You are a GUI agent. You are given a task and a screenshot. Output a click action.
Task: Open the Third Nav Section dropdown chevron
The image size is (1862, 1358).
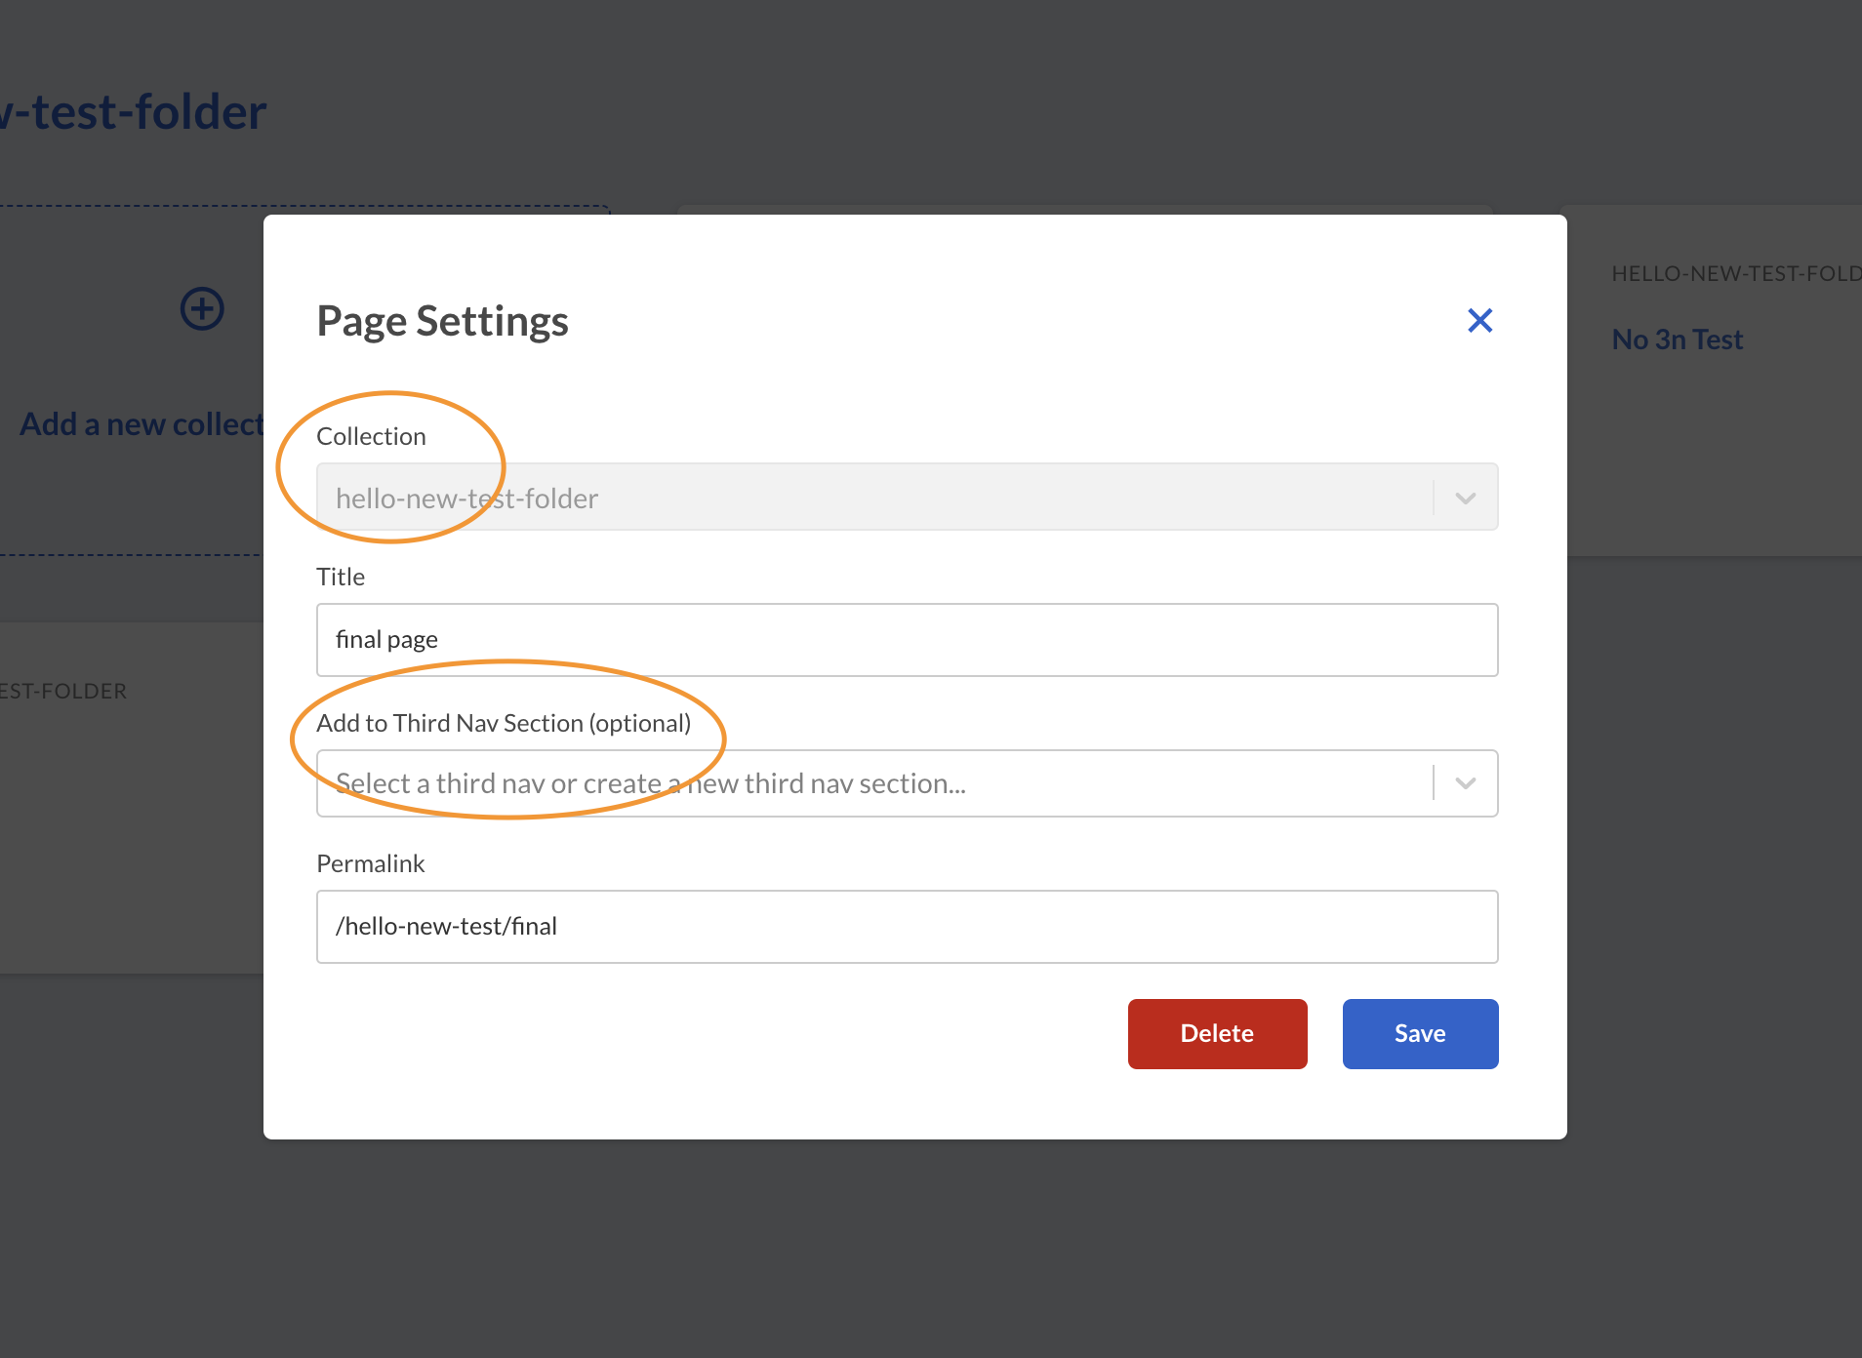(1463, 782)
